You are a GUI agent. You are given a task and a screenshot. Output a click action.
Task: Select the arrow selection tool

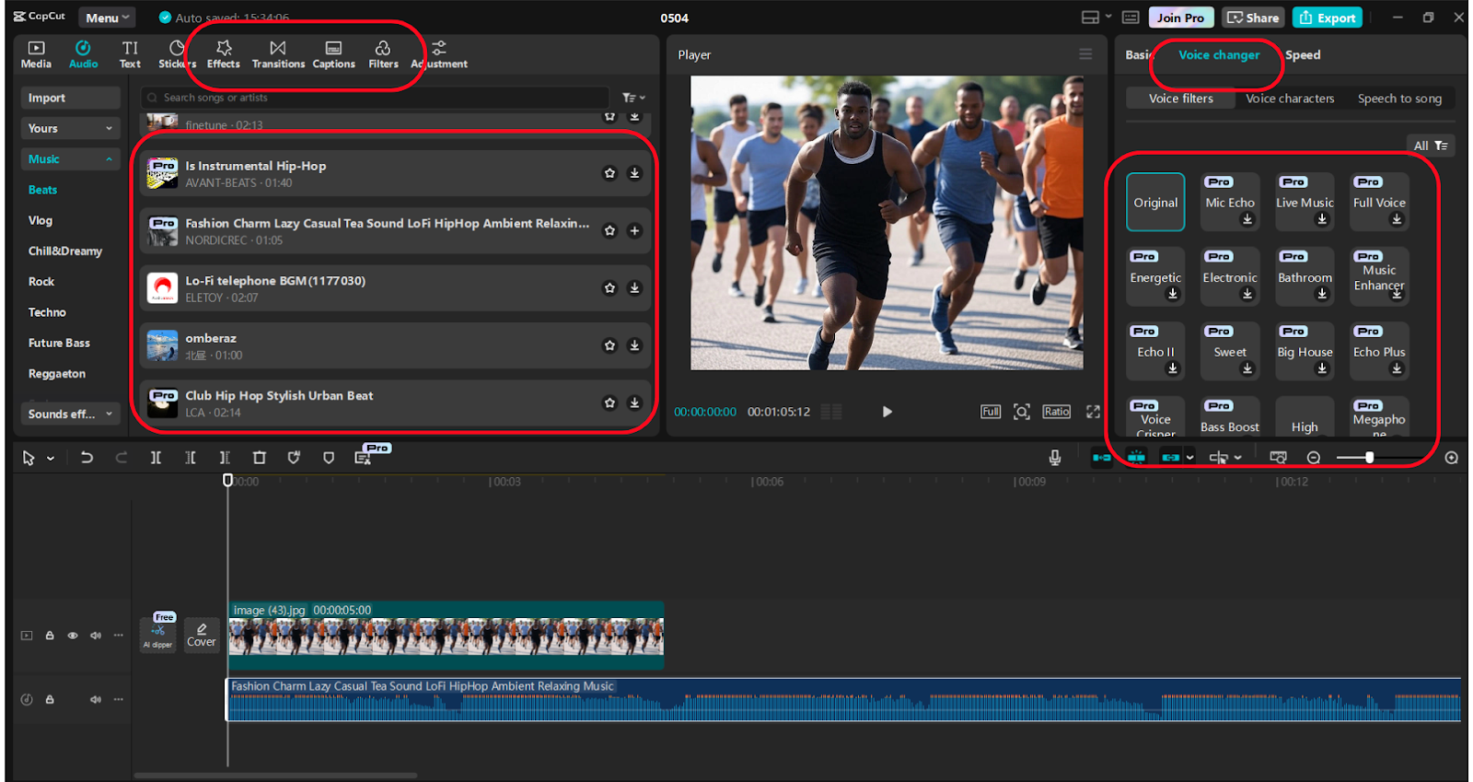pyautogui.click(x=29, y=458)
